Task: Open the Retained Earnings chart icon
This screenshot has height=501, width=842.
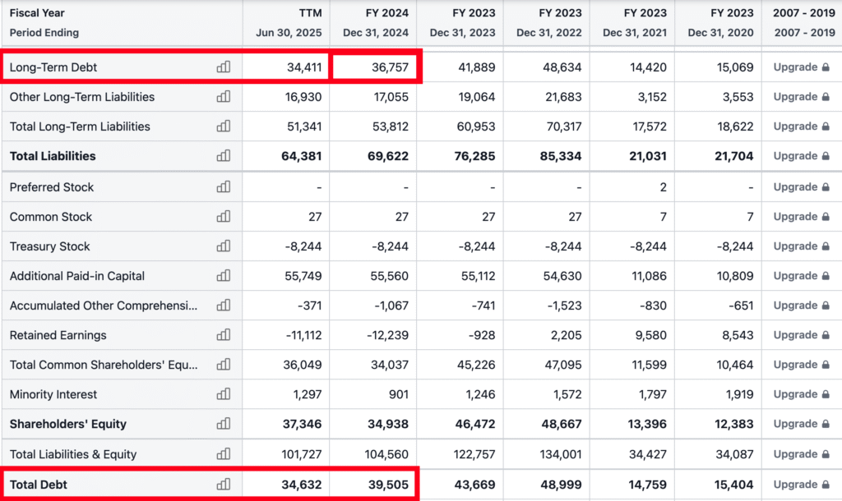Action: click(x=223, y=335)
